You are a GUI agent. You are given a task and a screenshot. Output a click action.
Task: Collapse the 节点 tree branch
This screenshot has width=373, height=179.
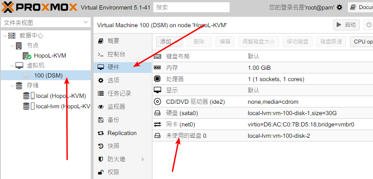pyautogui.click(x=12, y=46)
